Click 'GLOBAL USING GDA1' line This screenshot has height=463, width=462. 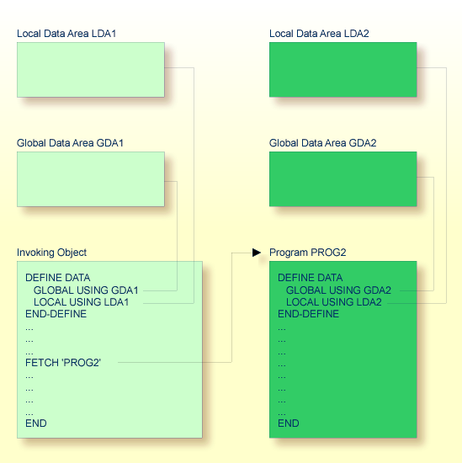86,290
